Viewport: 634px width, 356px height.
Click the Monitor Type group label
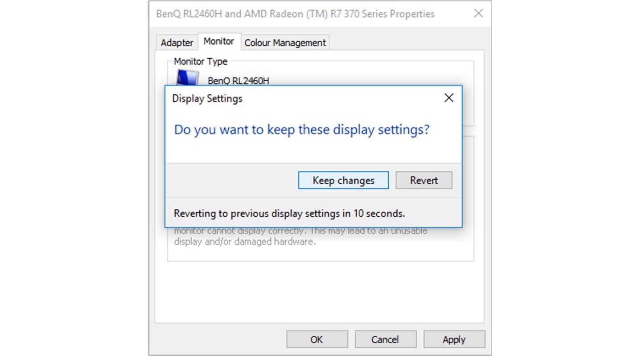pyautogui.click(x=201, y=61)
